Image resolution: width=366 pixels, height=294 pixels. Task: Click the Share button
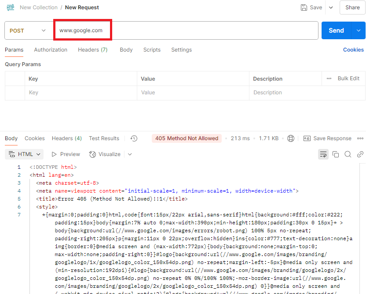click(352, 7)
